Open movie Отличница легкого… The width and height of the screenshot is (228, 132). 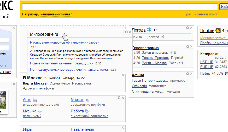[x=148, y=92]
